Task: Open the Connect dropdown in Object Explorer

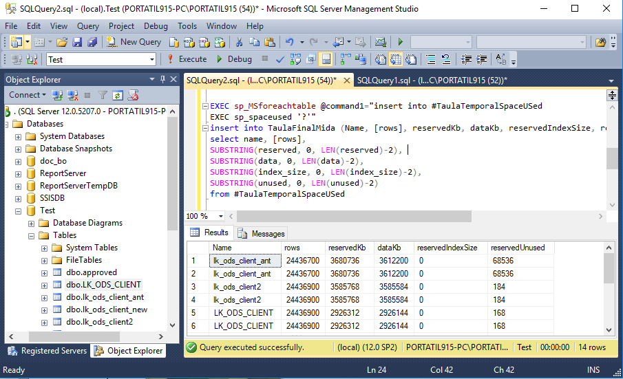Action: pyautogui.click(x=28, y=95)
